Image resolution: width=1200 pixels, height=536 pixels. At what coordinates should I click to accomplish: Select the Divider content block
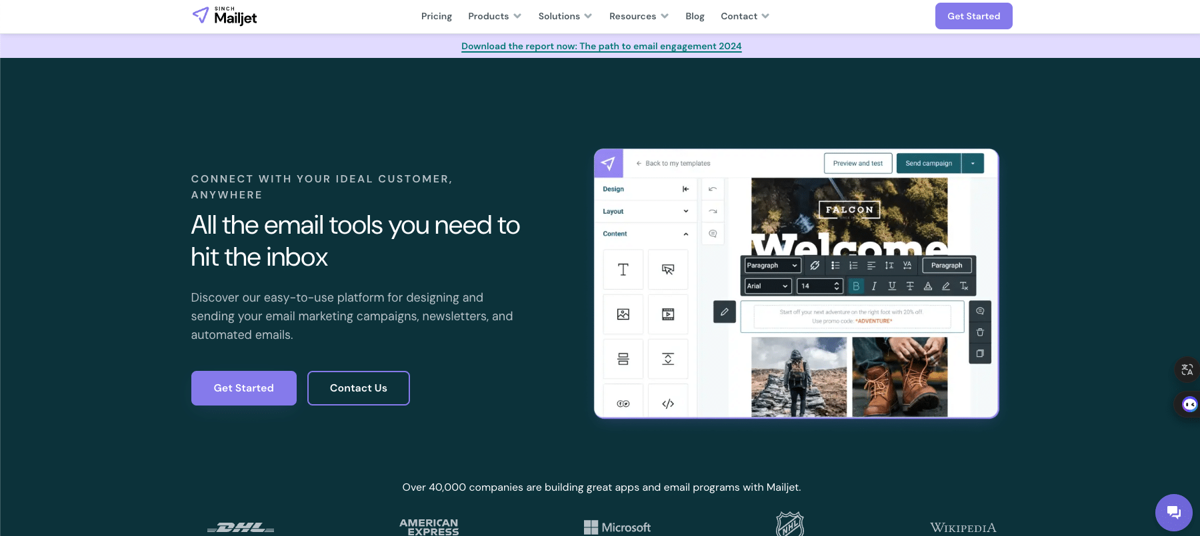click(623, 359)
